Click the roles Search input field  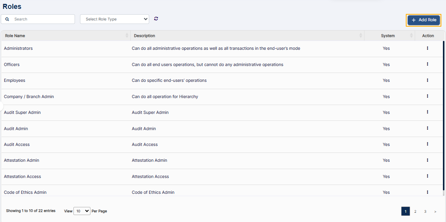pos(42,19)
